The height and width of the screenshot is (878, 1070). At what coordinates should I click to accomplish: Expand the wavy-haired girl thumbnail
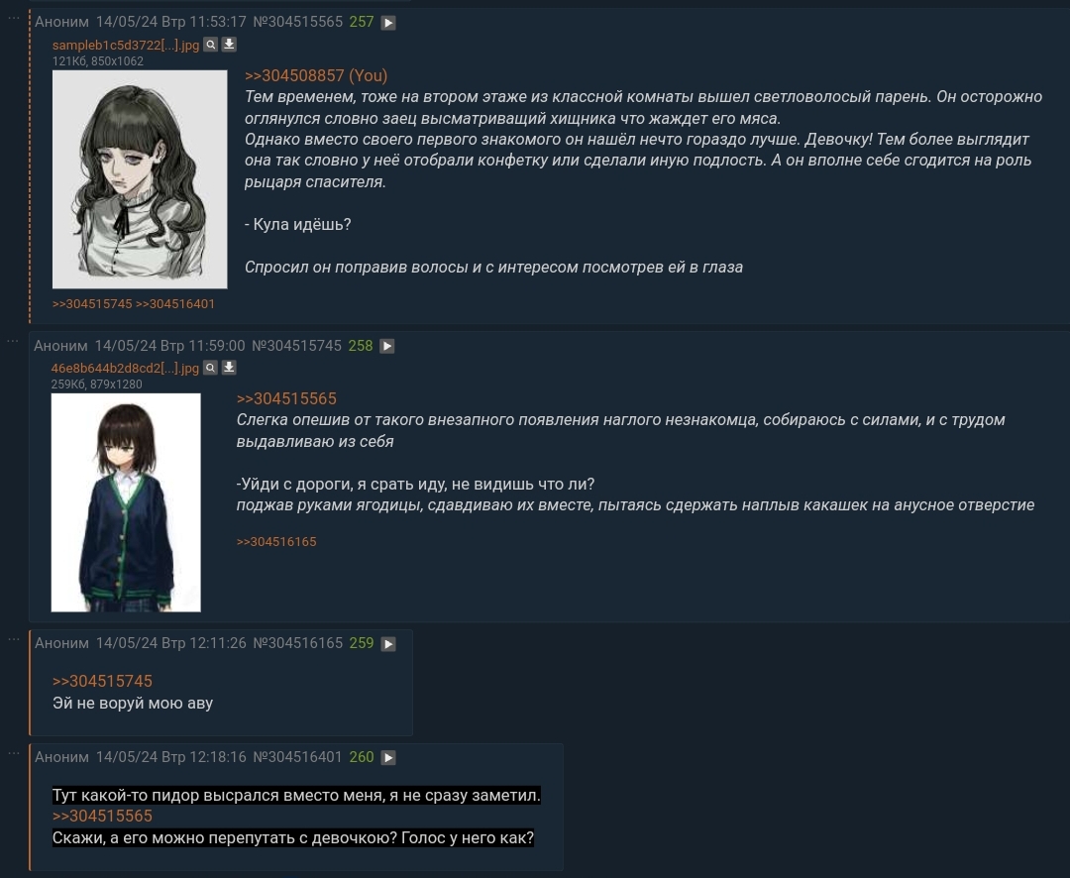point(140,179)
